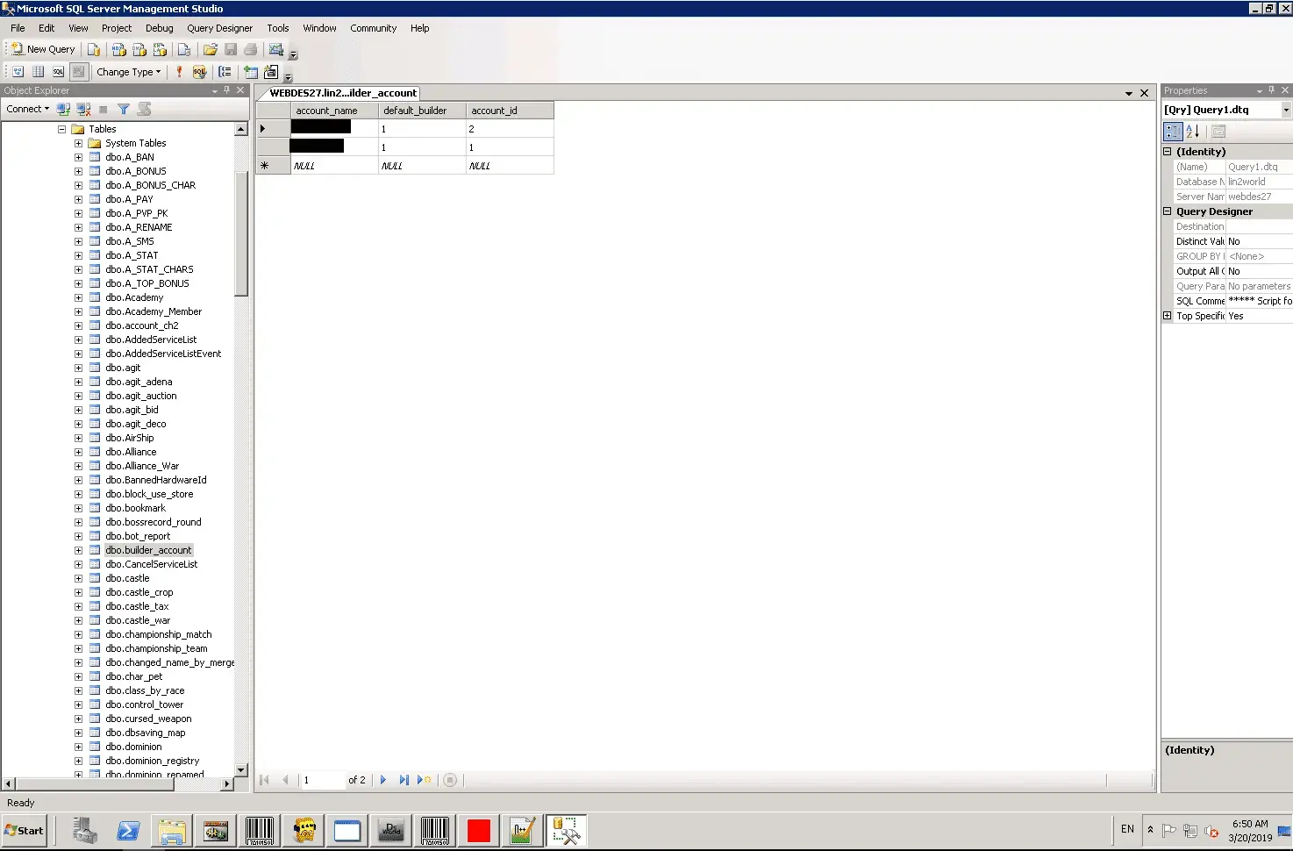
Task: Select the WEBDES27.lin2...ilder_account tab
Action: [343, 93]
